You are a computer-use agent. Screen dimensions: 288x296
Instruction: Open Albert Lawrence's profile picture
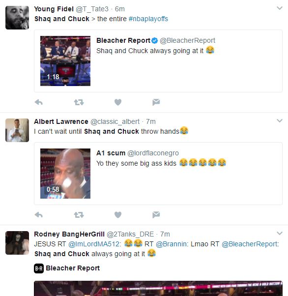[17, 130]
